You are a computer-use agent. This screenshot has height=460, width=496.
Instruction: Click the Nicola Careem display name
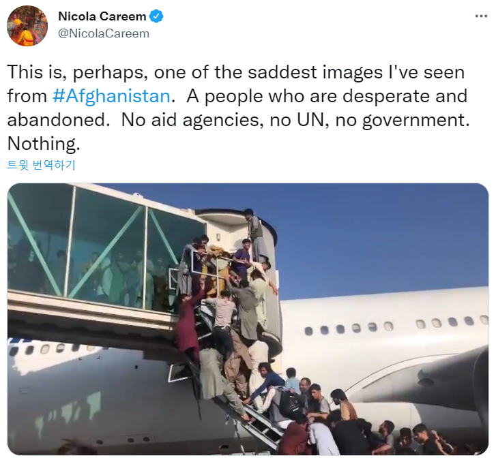pos(102,16)
